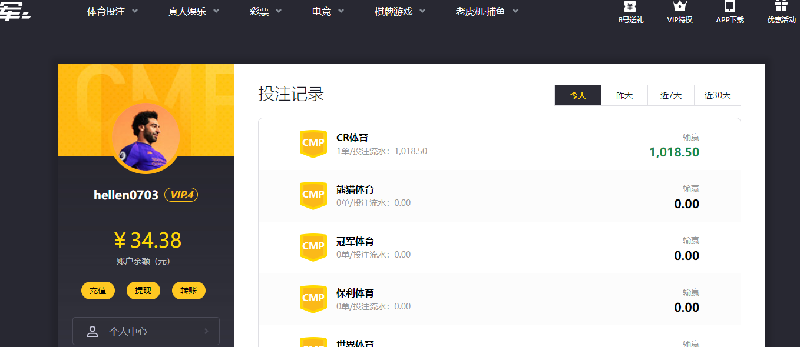
Task: Open the 保利体育 betting record row
Action: (500, 300)
